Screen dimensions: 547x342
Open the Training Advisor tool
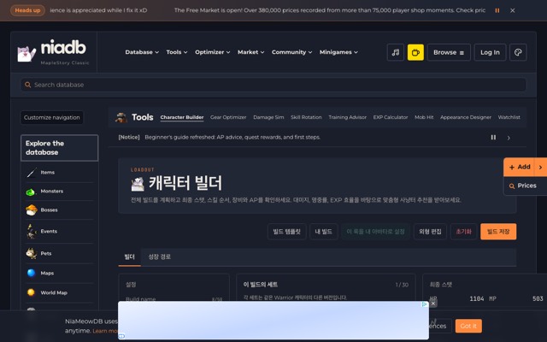pyautogui.click(x=347, y=118)
